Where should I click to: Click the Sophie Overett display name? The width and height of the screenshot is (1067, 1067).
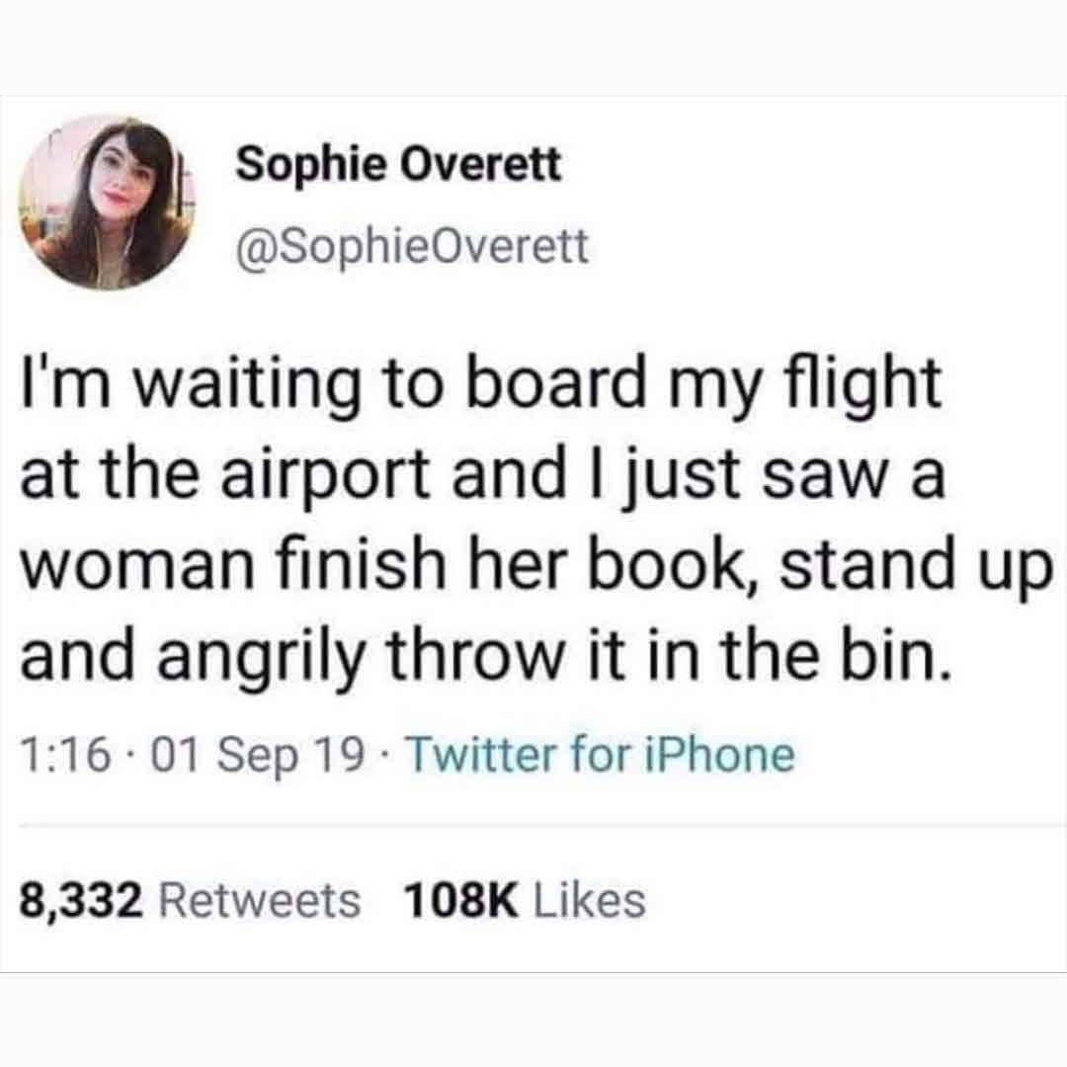coord(398,165)
